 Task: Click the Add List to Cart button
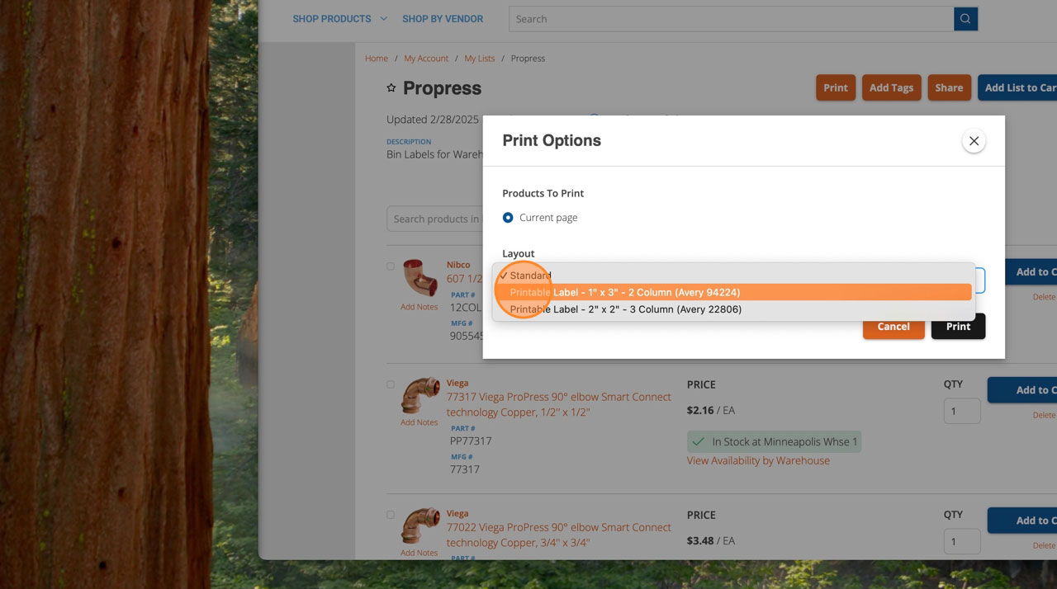pyautogui.click(x=1019, y=87)
